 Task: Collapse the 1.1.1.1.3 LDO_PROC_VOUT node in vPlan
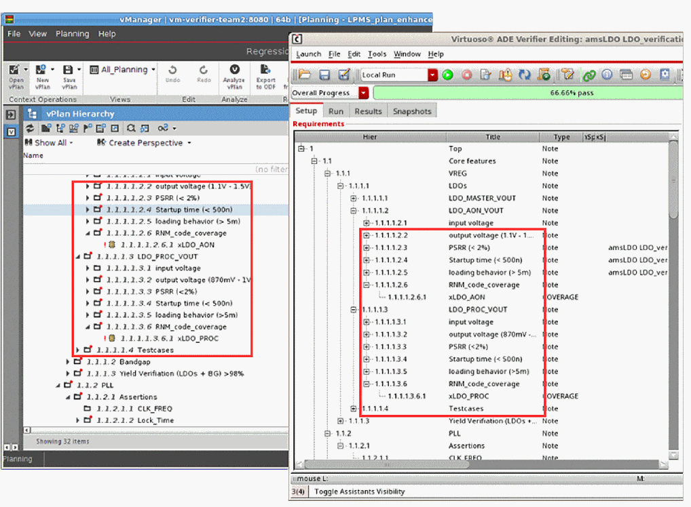[x=78, y=257]
